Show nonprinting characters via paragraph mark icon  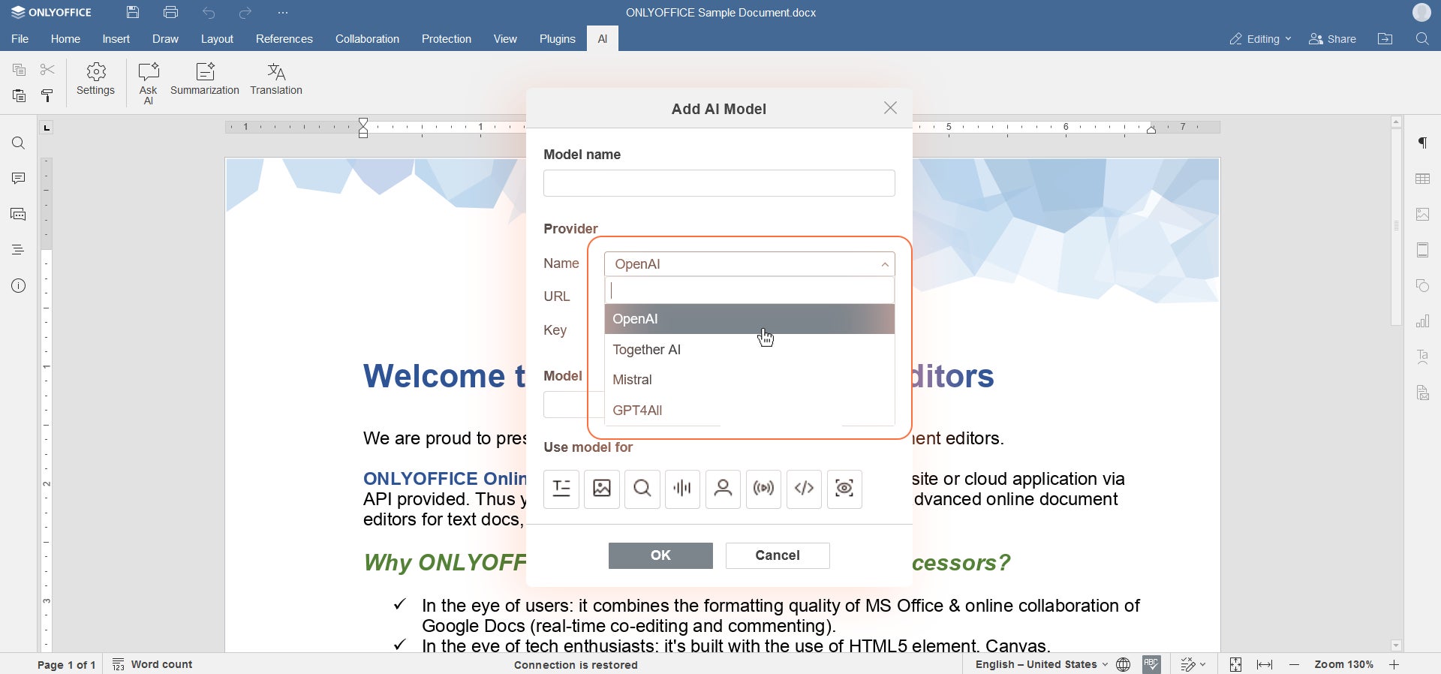(x=1423, y=143)
